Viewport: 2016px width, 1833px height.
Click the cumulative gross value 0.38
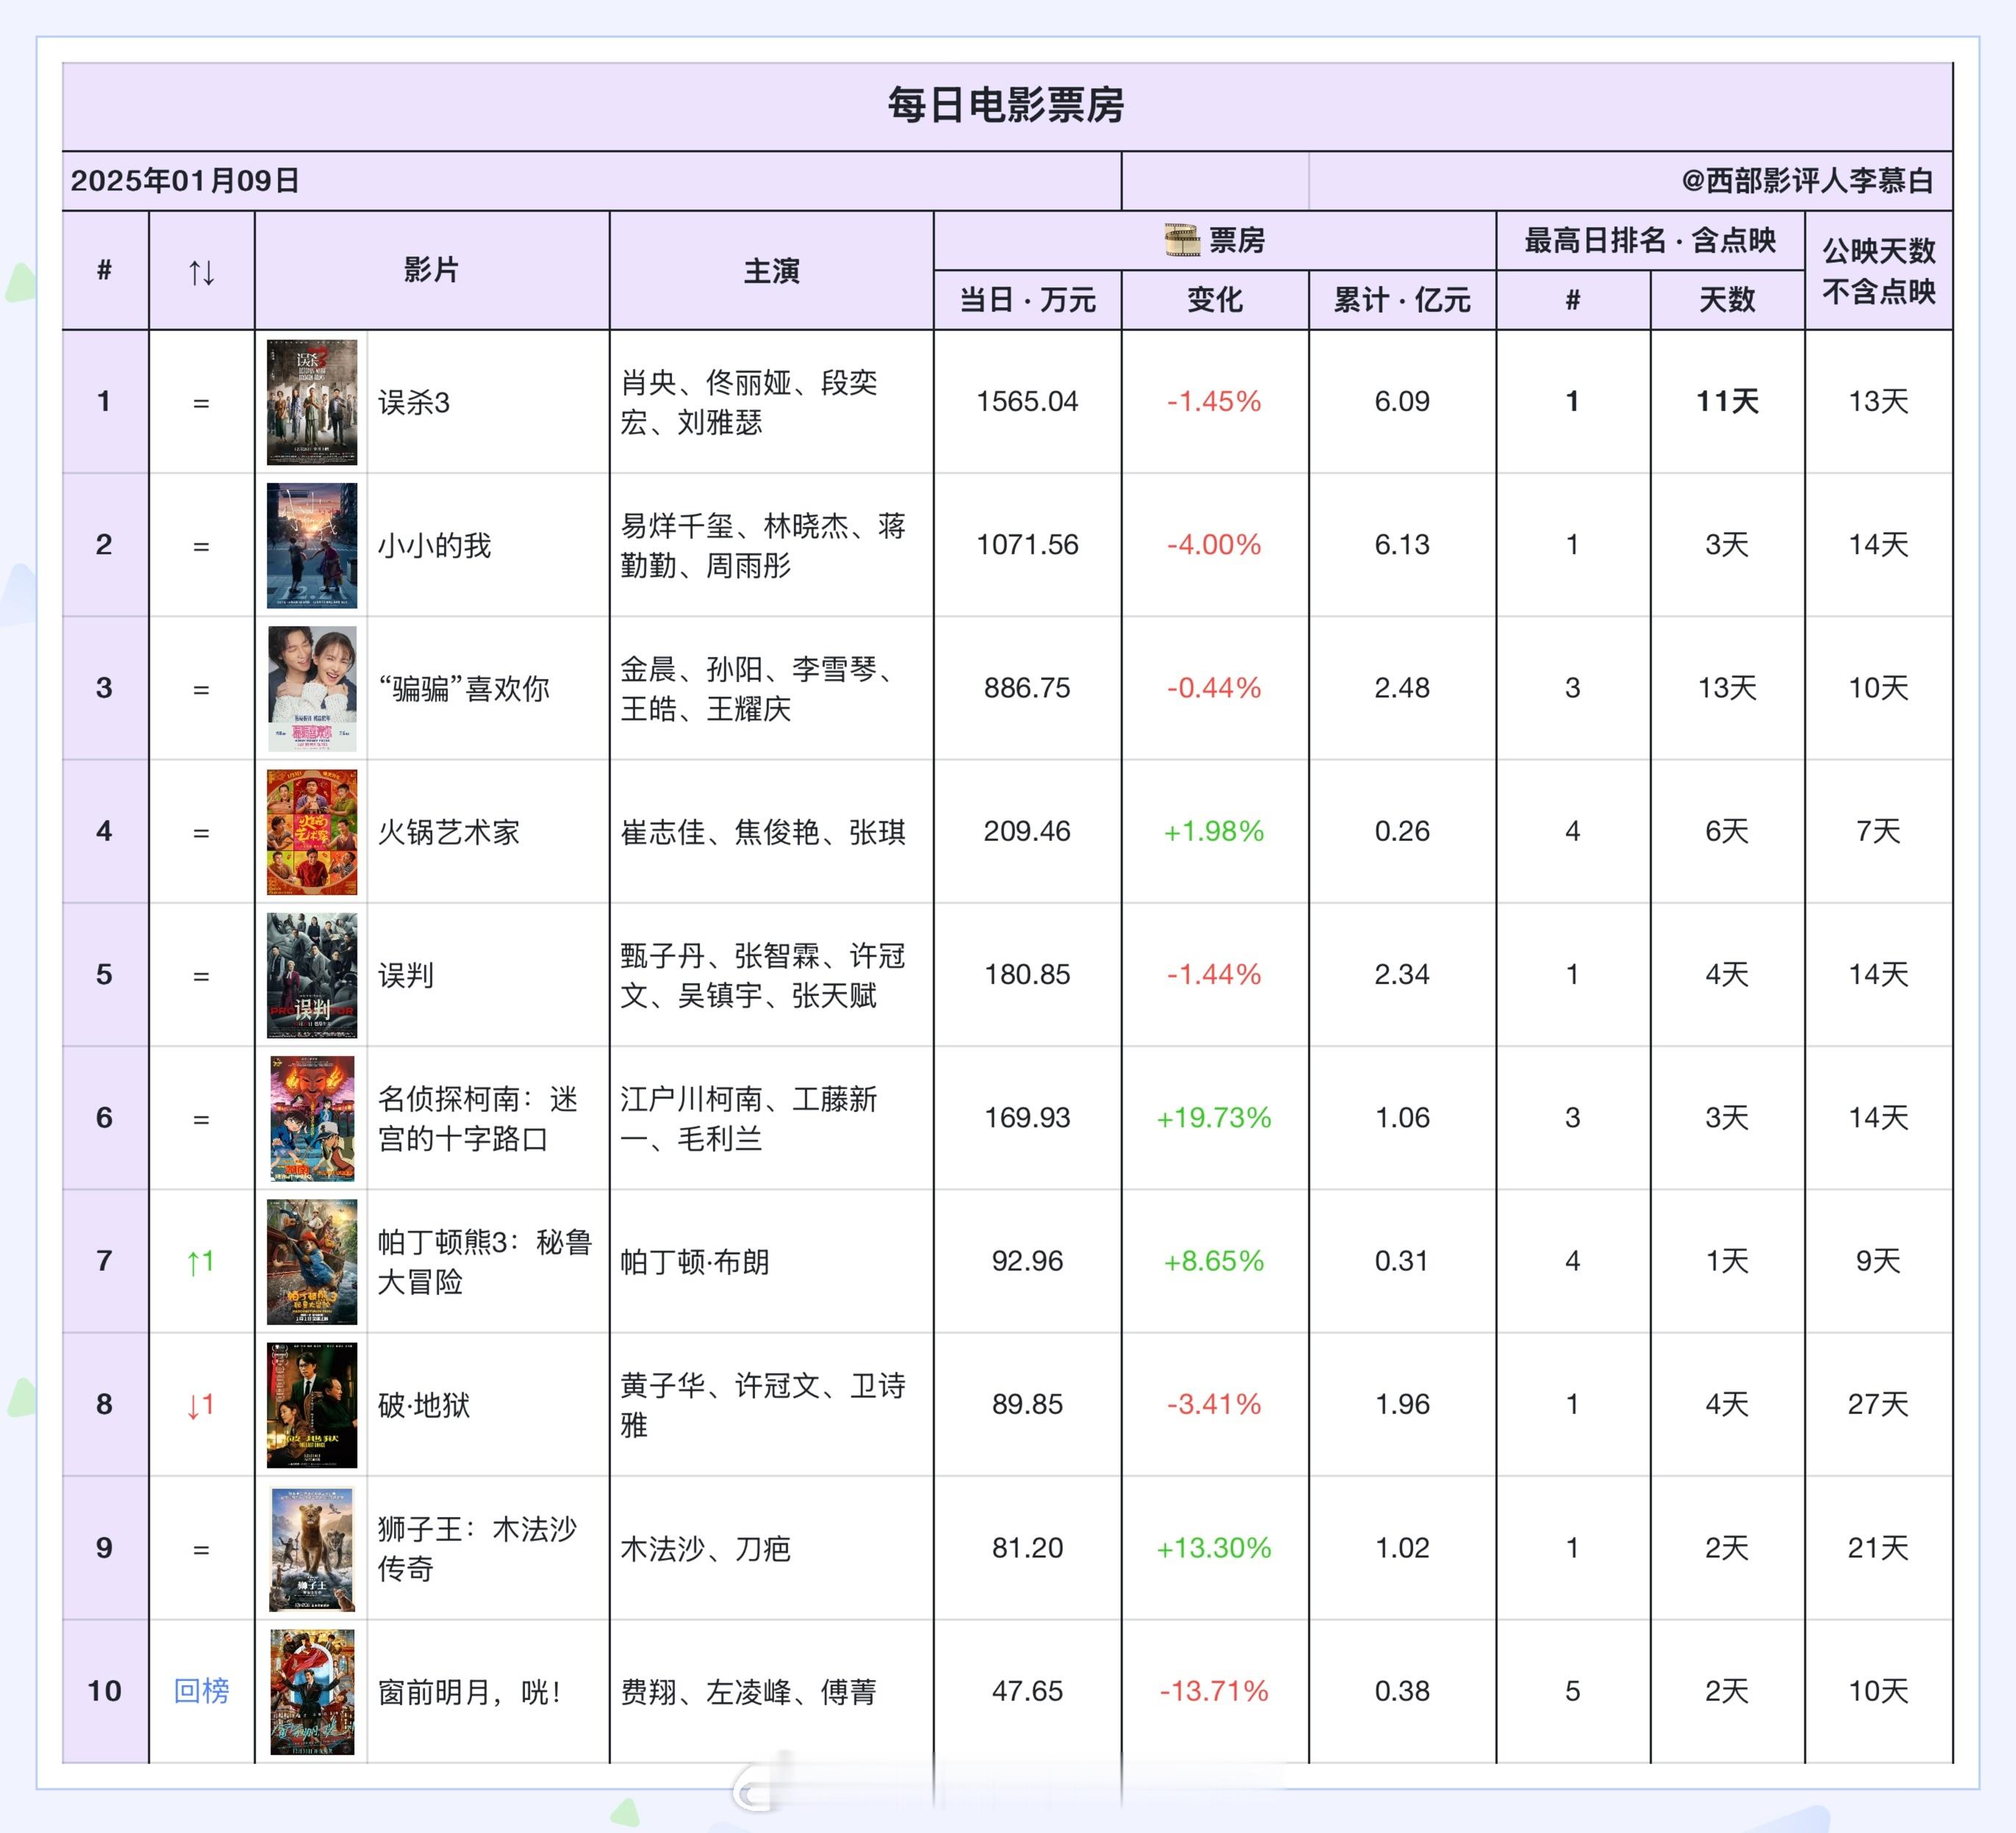1402,1691
